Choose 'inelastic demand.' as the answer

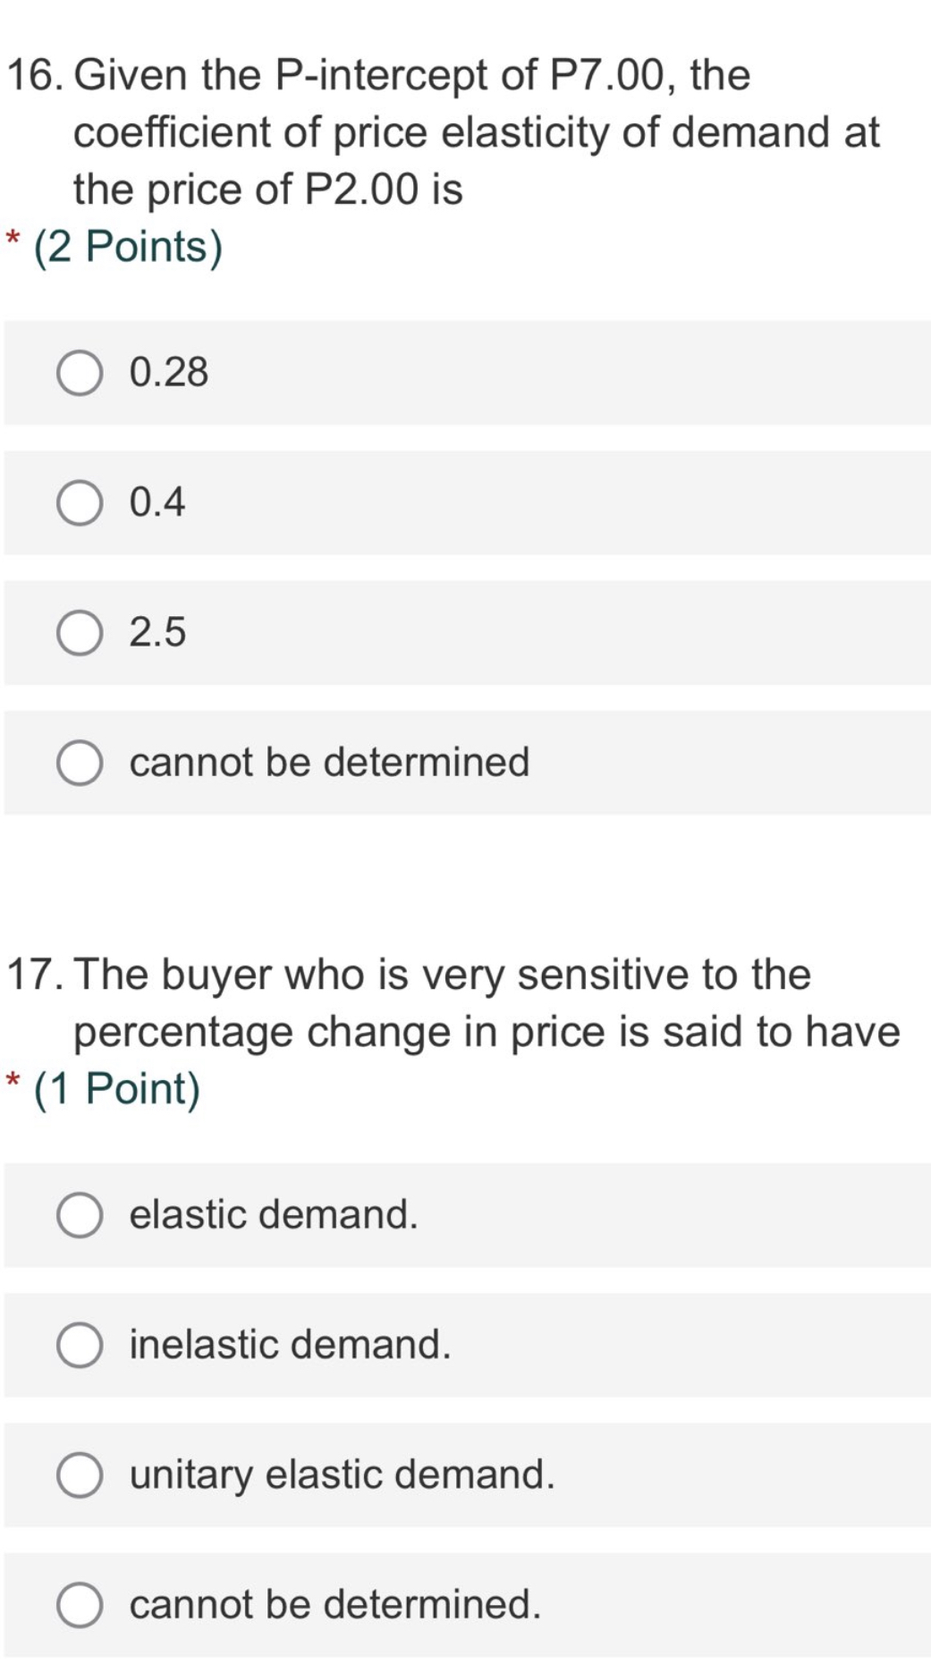80,1345
